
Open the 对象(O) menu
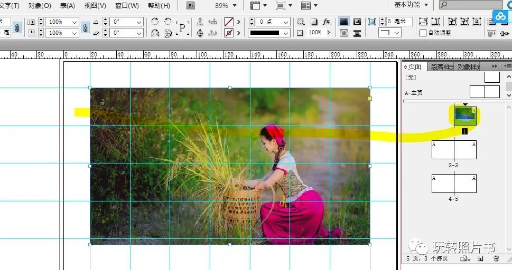tap(40, 6)
